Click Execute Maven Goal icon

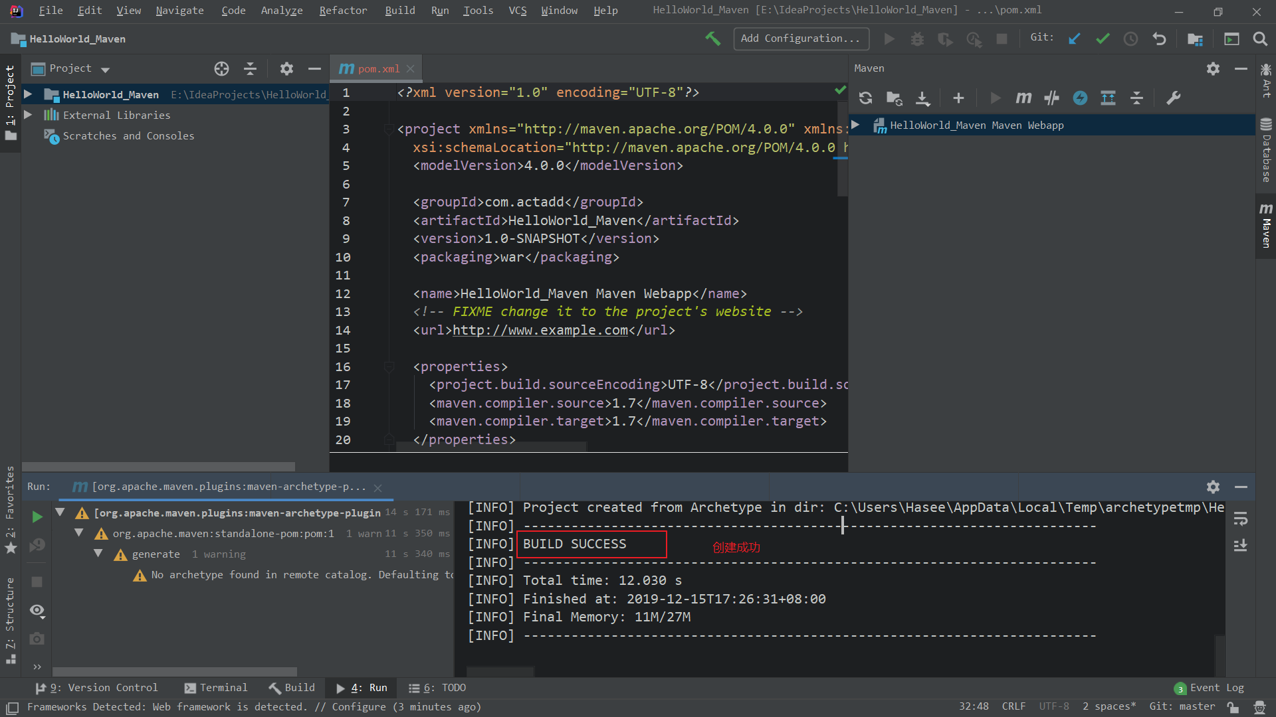pyautogui.click(x=1023, y=98)
